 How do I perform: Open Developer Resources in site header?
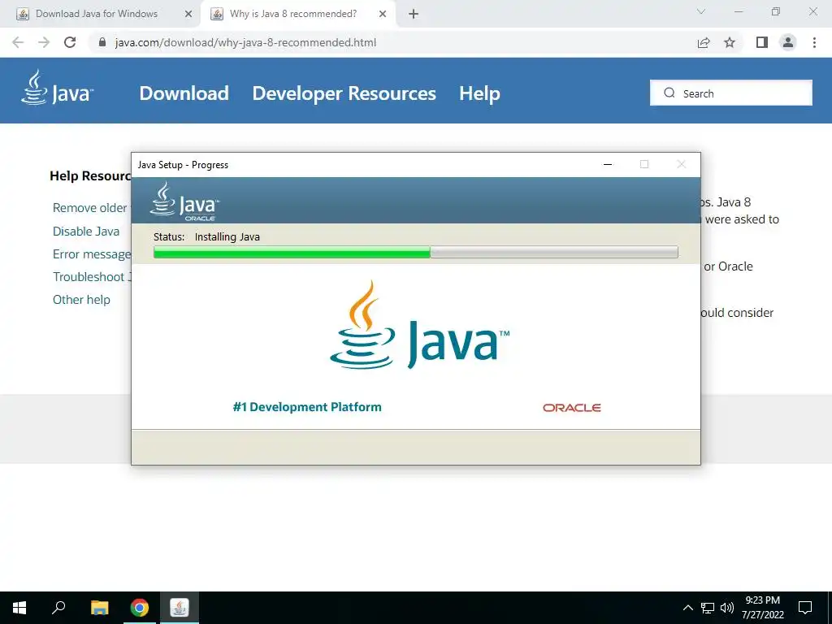click(x=344, y=93)
